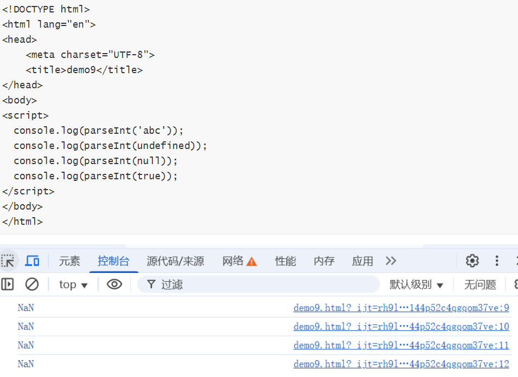Clear the console with the ban icon
518x377 pixels.
32,284
